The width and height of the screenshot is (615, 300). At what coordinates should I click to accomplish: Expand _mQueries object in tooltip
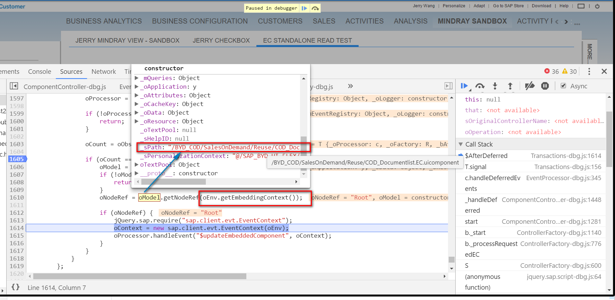click(137, 78)
